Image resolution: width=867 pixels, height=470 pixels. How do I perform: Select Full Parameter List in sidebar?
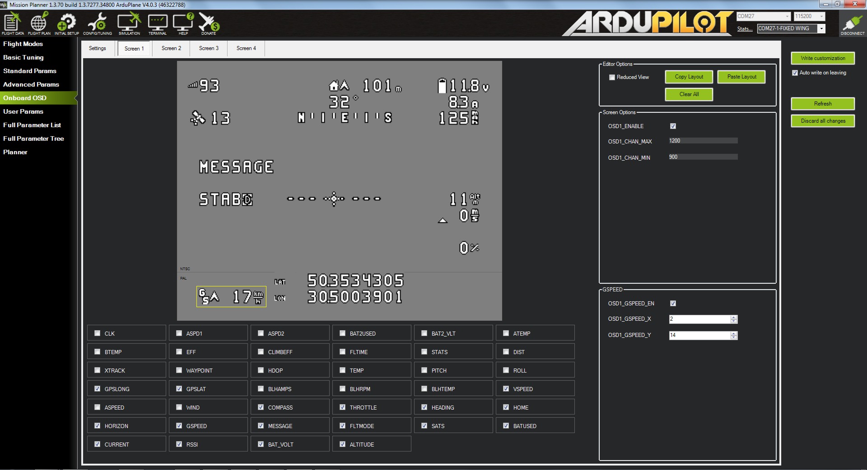coord(32,125)
